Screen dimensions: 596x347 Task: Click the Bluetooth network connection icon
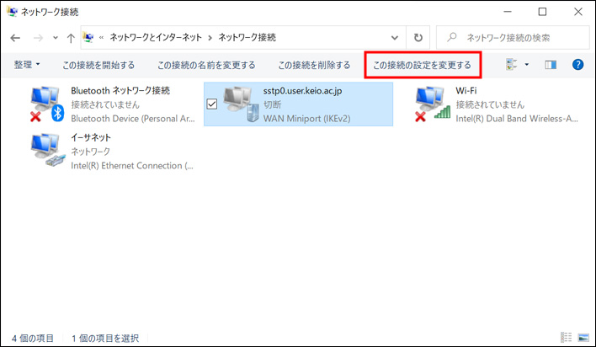pyautogui.click(x=46, y=104)
